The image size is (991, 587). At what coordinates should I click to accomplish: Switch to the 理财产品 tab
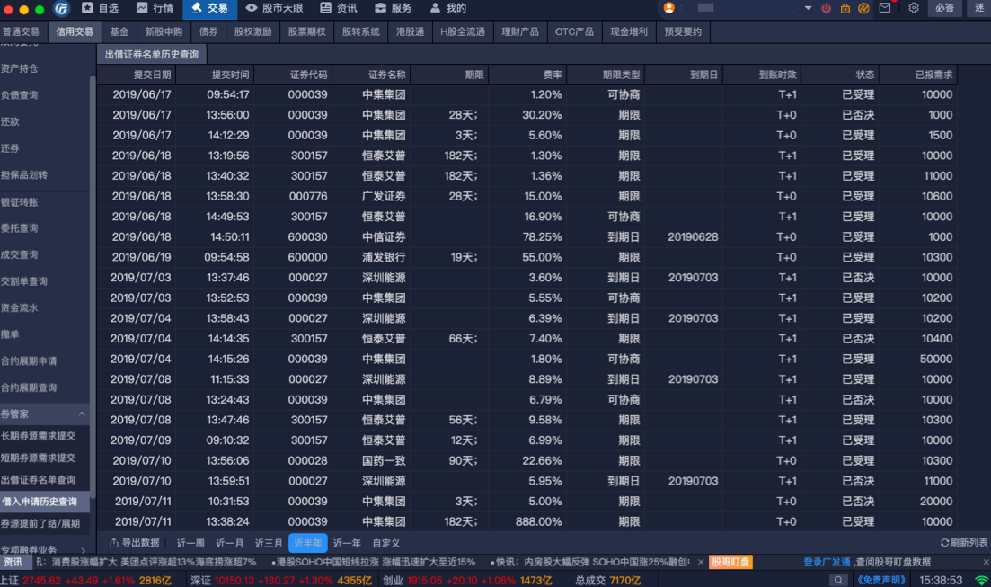tap(520, 31)
